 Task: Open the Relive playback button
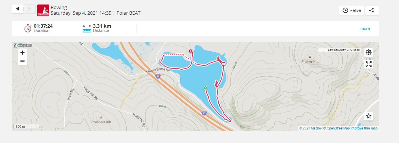(352, 10)
